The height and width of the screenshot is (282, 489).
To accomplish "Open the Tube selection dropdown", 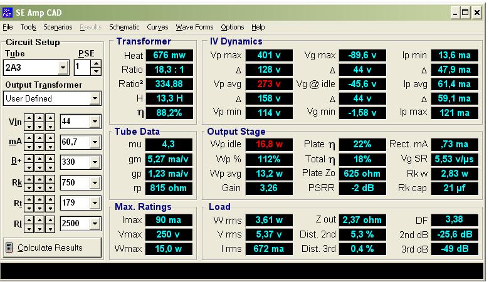I will [63, 68].
